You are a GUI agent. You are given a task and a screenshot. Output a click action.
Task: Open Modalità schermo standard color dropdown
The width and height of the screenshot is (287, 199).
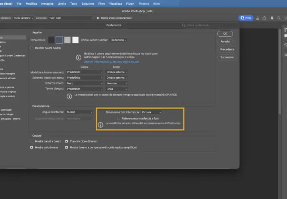(85, 72)
